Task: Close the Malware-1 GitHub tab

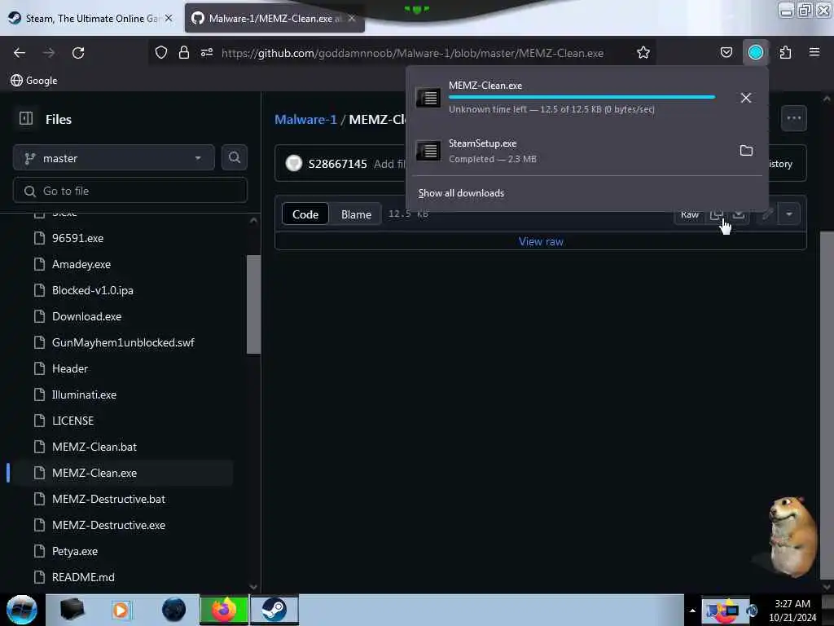Action: click(x=352, y=18)
